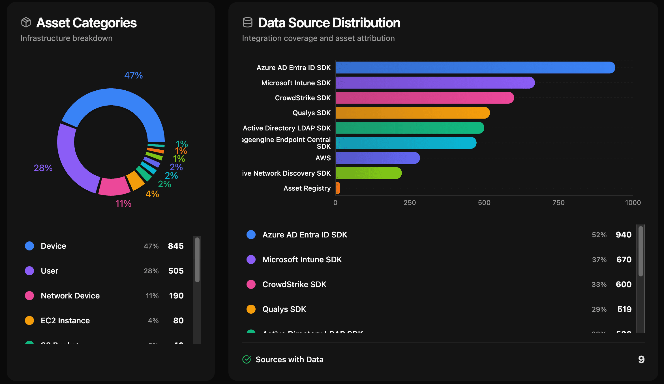
Task: Select the purple User legend dot
Action: point(29,271)
